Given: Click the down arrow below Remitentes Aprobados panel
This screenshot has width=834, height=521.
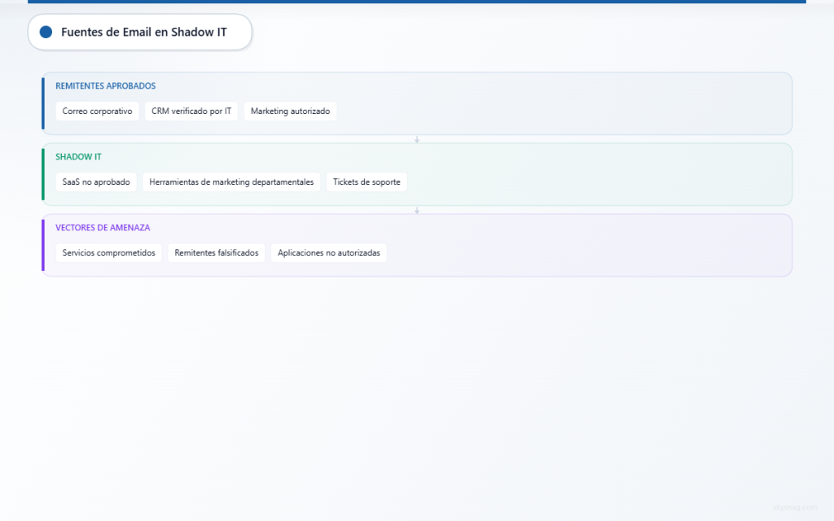Looking at the screenshot, I should tap(417, 140).
